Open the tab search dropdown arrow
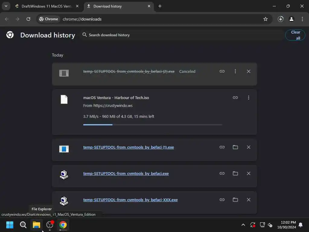The image size is (309, 232). click(6, 6)
